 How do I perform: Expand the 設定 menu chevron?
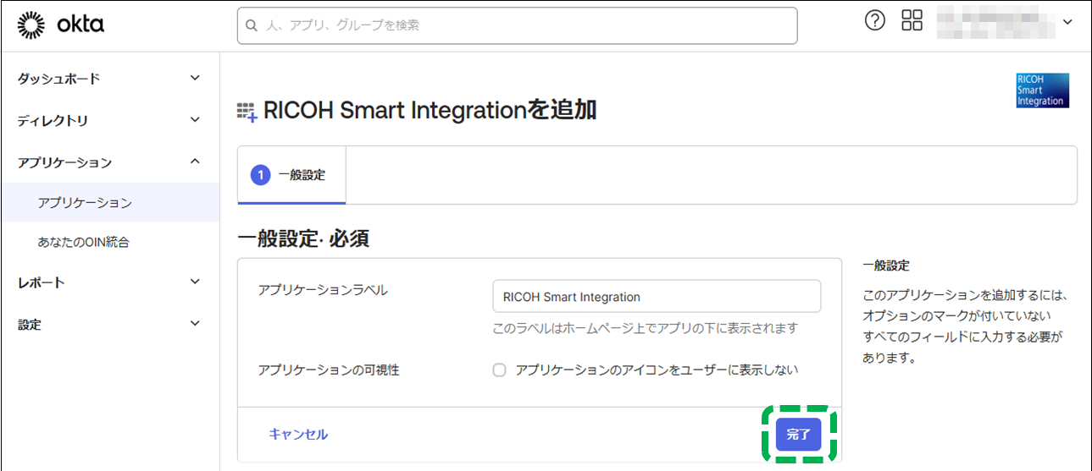(x=195, y=323)
